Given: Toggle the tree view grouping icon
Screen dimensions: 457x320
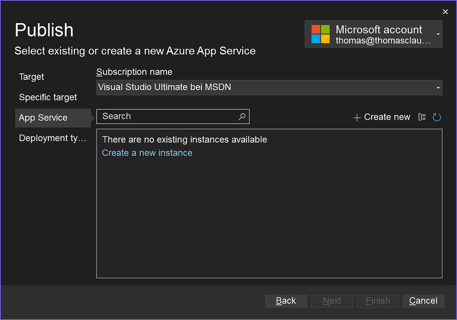Looking at the screenshot, I should [x=422, y=117].
